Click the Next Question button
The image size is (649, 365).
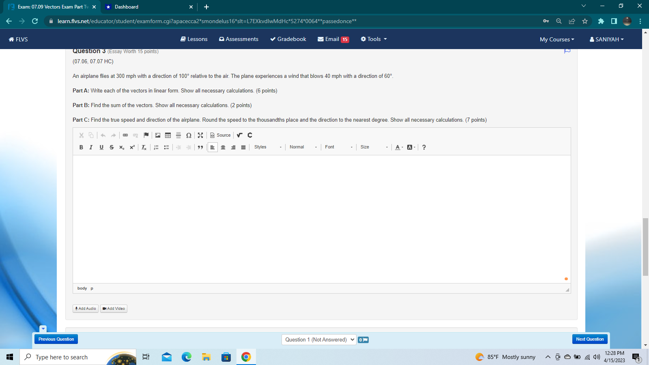(x=590, y=339)
